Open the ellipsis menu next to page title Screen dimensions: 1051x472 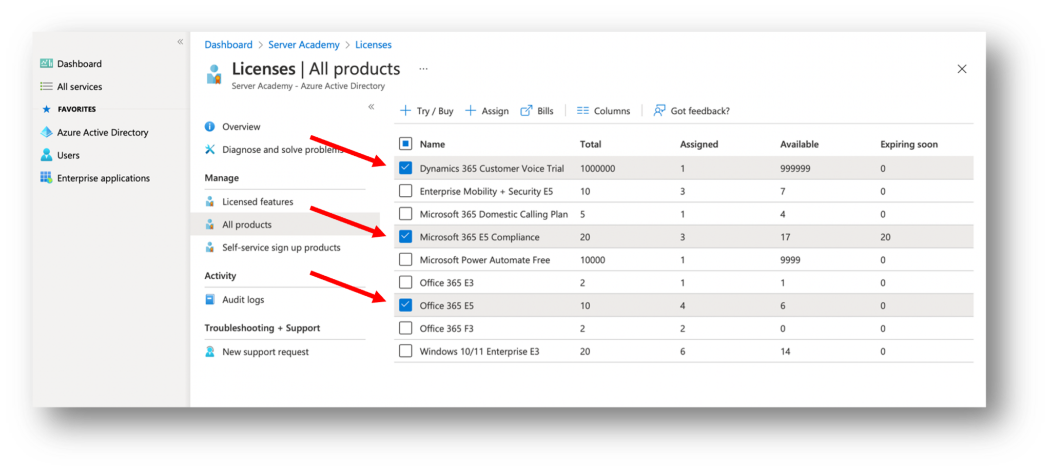pyautogui.click(x=423, y=68)
